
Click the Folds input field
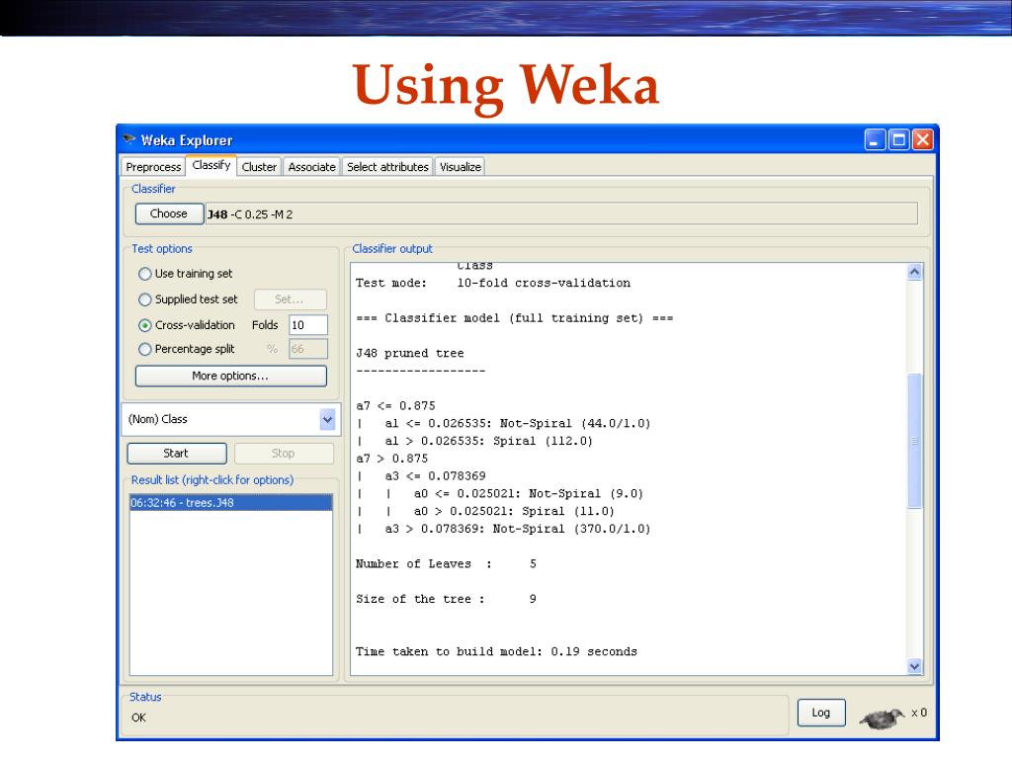click(x=308, y=325)
